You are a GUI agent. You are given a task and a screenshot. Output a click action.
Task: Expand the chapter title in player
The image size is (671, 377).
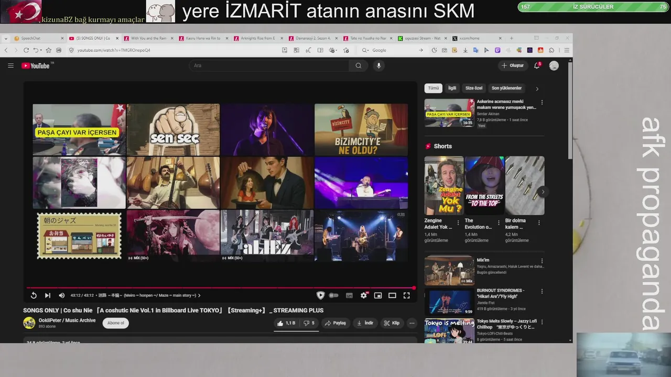point(149,295)
